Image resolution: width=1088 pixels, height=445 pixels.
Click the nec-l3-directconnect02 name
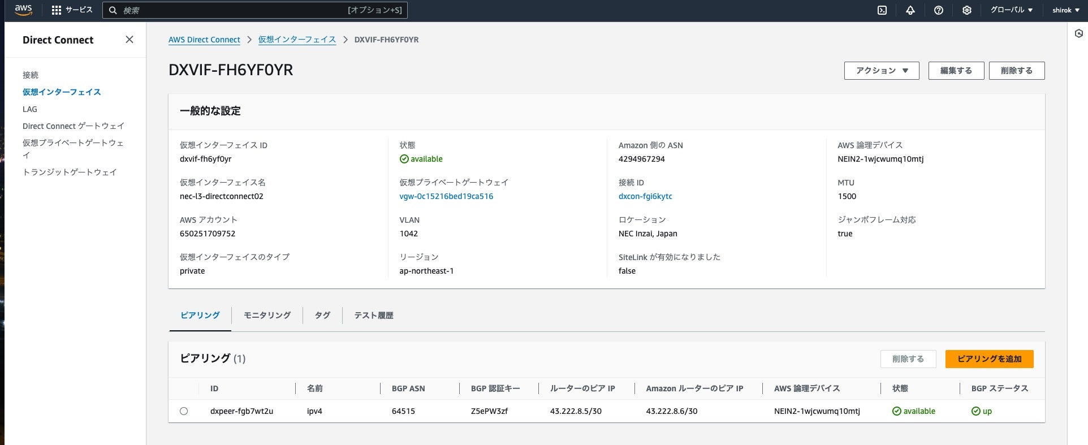coord(222,196)
